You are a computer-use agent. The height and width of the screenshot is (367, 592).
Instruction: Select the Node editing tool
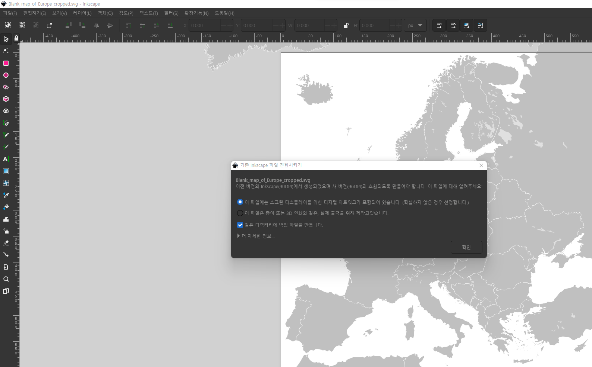point(6,51)
